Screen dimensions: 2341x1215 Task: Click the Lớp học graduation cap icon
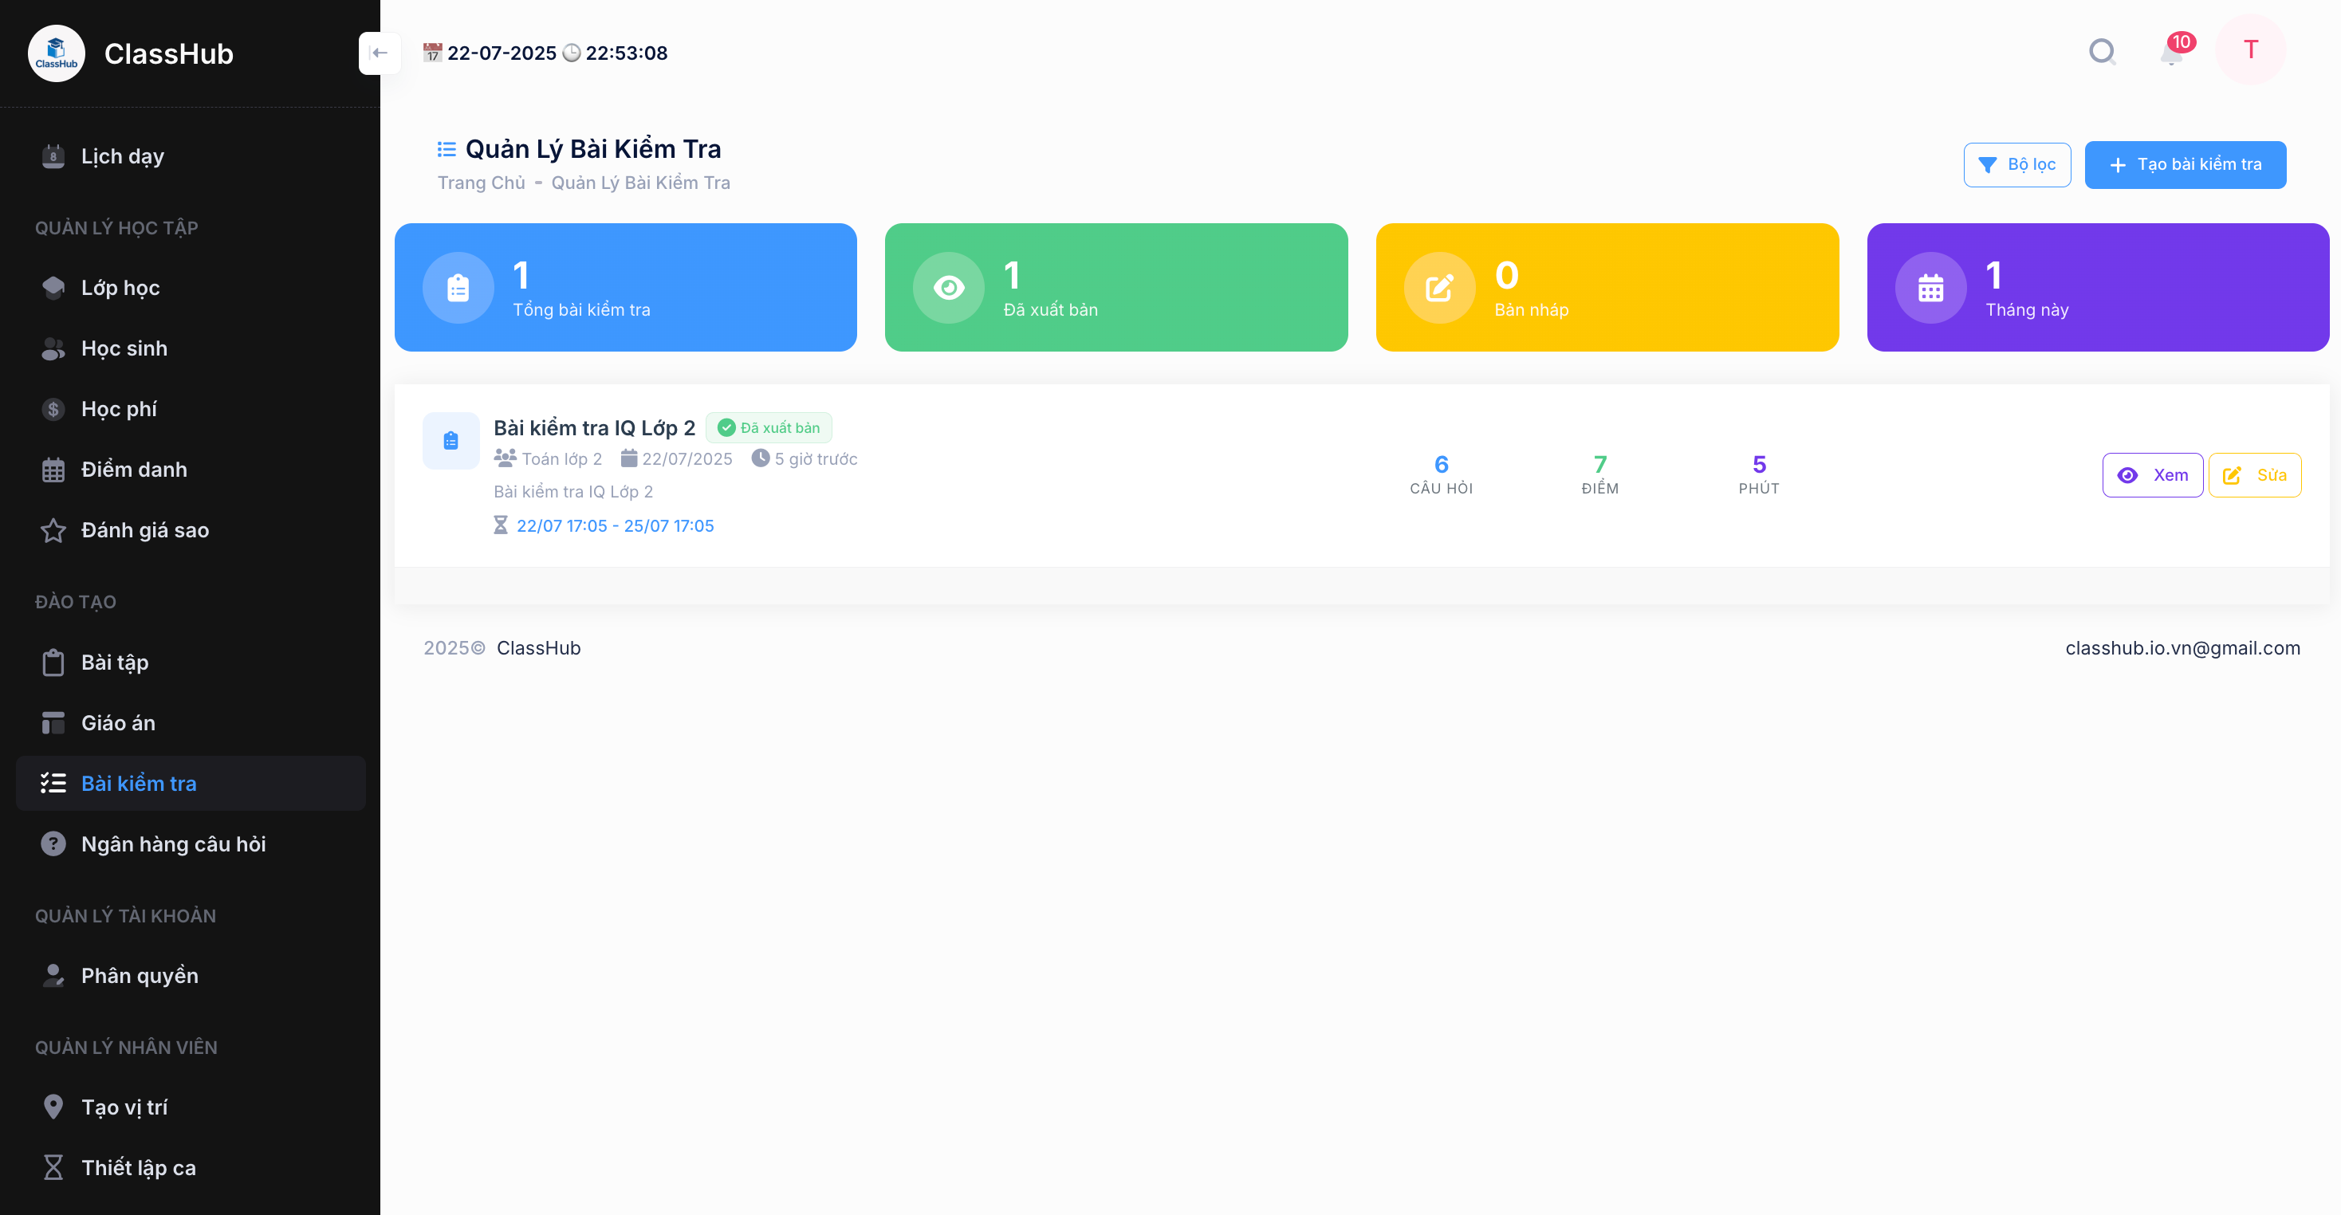53,287
